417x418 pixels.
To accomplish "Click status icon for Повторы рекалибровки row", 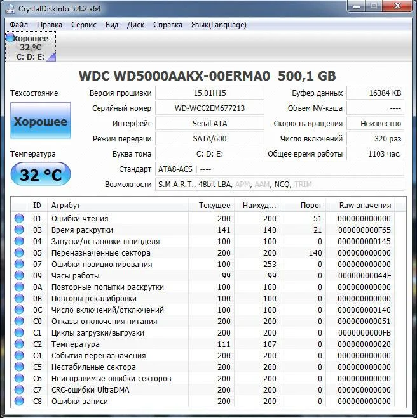I will [x=19, y=298].
